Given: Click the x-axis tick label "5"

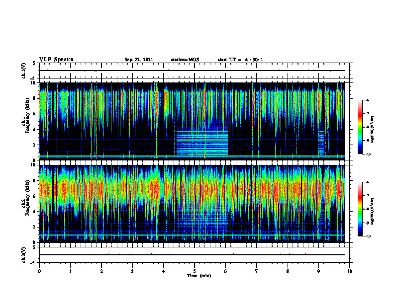Looking at the screenshot, I should pyautogui.click(x=195, y=271).
